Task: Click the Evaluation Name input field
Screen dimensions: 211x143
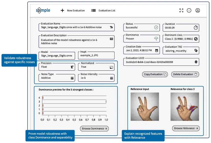Action: pos(77,28)
